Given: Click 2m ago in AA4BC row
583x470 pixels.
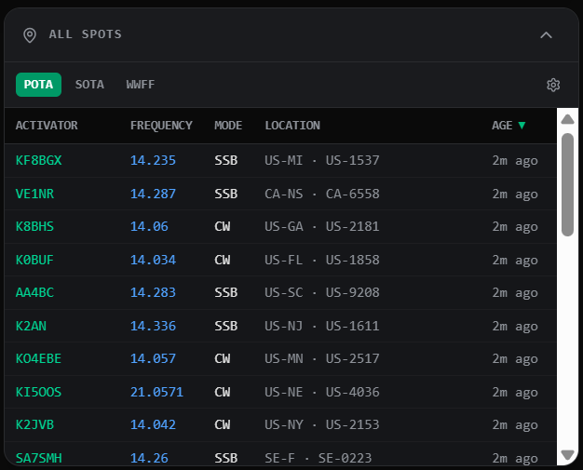Looking at the screenshot, I should (515, 293).
